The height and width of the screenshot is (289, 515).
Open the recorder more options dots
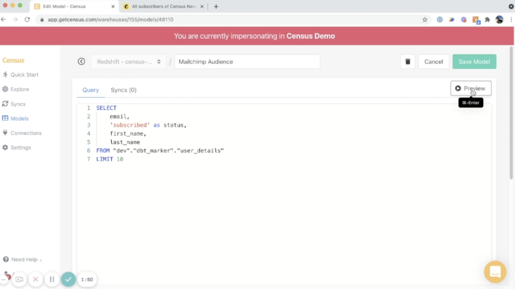pyautogui.click(x=3, y=280)
